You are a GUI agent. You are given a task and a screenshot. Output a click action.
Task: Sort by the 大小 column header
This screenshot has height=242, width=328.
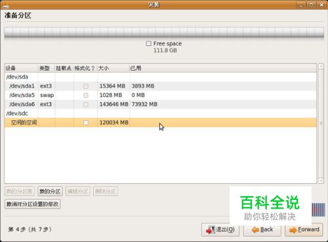(x=113, y=68)
